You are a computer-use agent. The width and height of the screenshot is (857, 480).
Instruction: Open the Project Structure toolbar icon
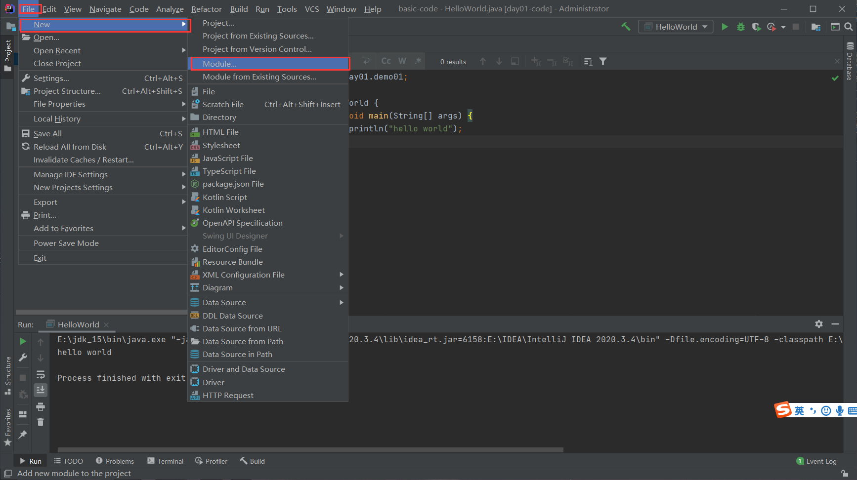816,27
